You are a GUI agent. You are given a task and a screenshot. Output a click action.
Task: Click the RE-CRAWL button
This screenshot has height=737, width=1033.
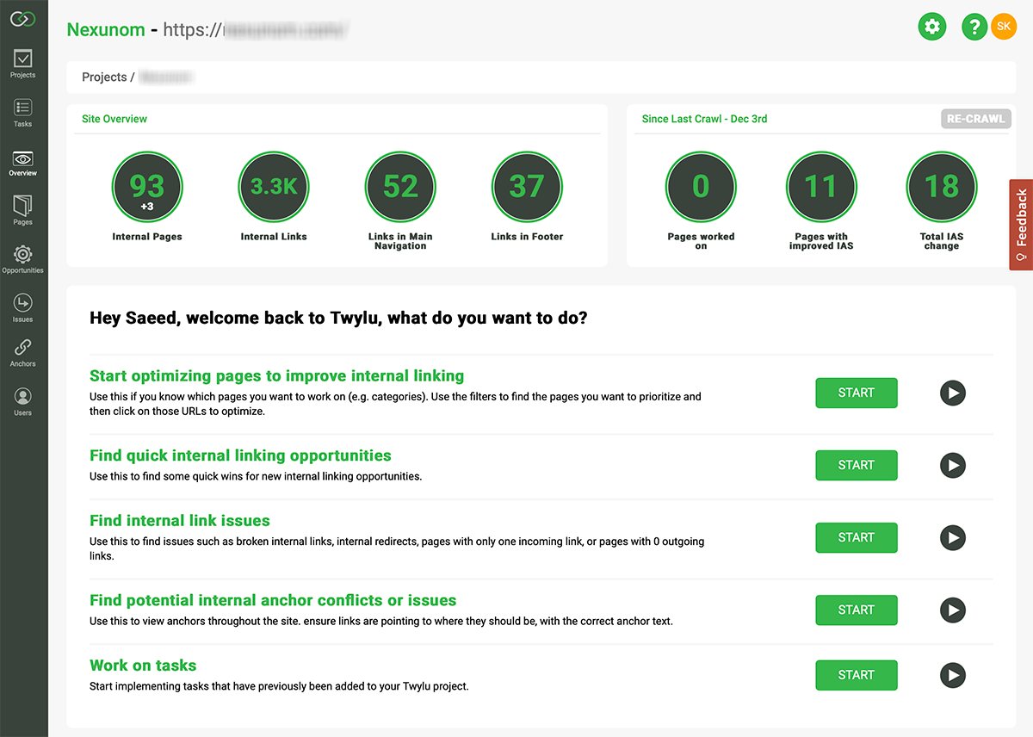(975, 119)
